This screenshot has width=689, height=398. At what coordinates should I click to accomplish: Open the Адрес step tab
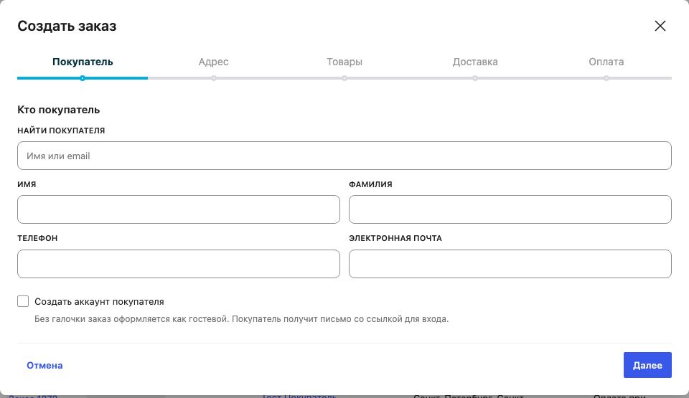coord(214,62)
